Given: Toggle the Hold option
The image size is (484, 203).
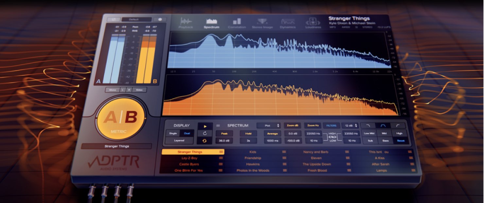Looking at the screenshot, I should point(249,134).
